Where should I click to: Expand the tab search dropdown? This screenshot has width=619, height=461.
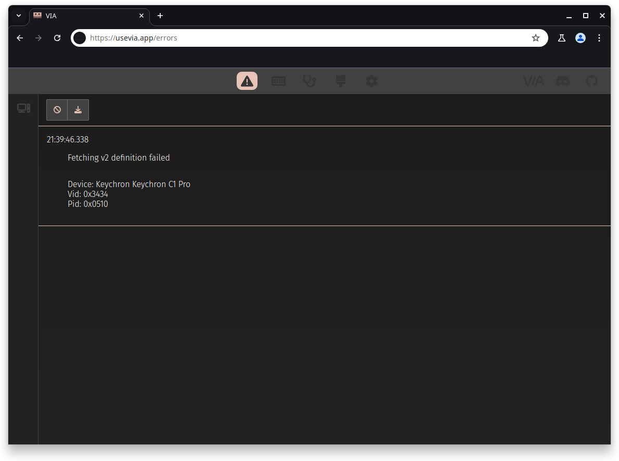[19, 16]
